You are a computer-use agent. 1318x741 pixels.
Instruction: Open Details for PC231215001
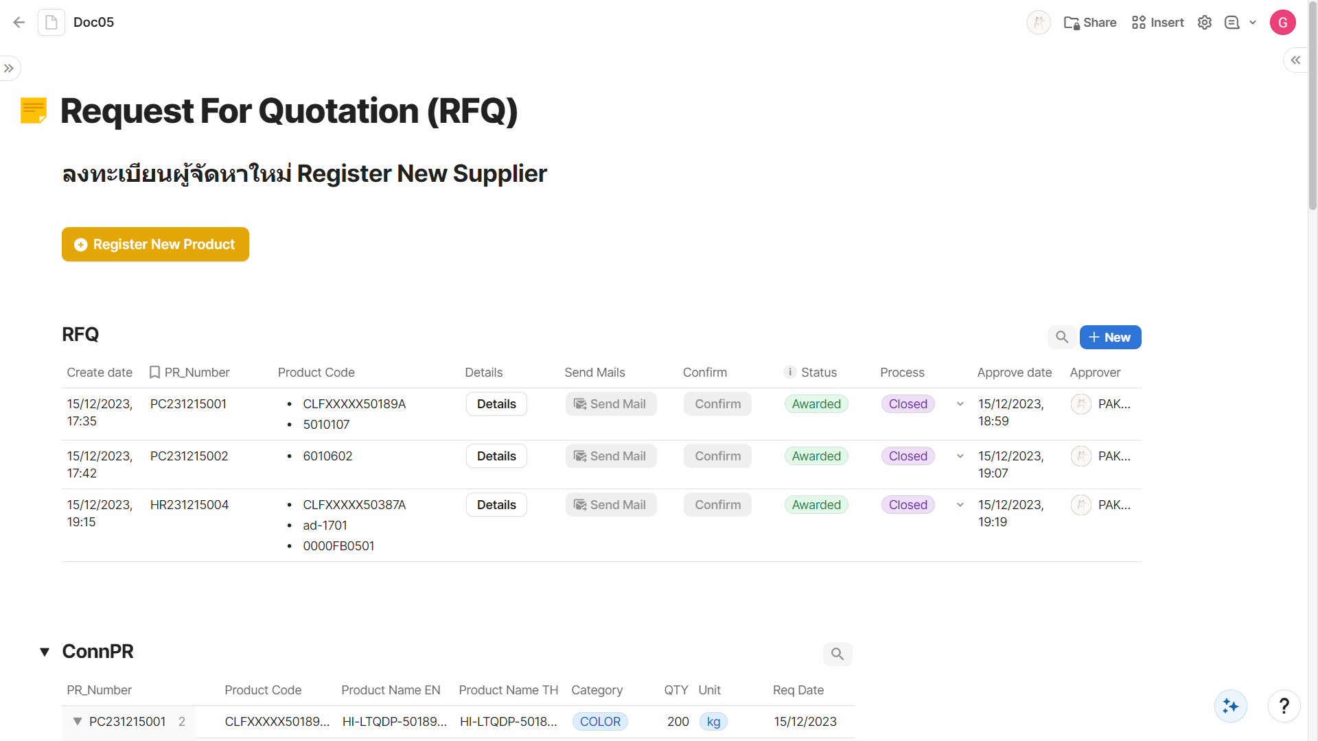pos(496,404)
